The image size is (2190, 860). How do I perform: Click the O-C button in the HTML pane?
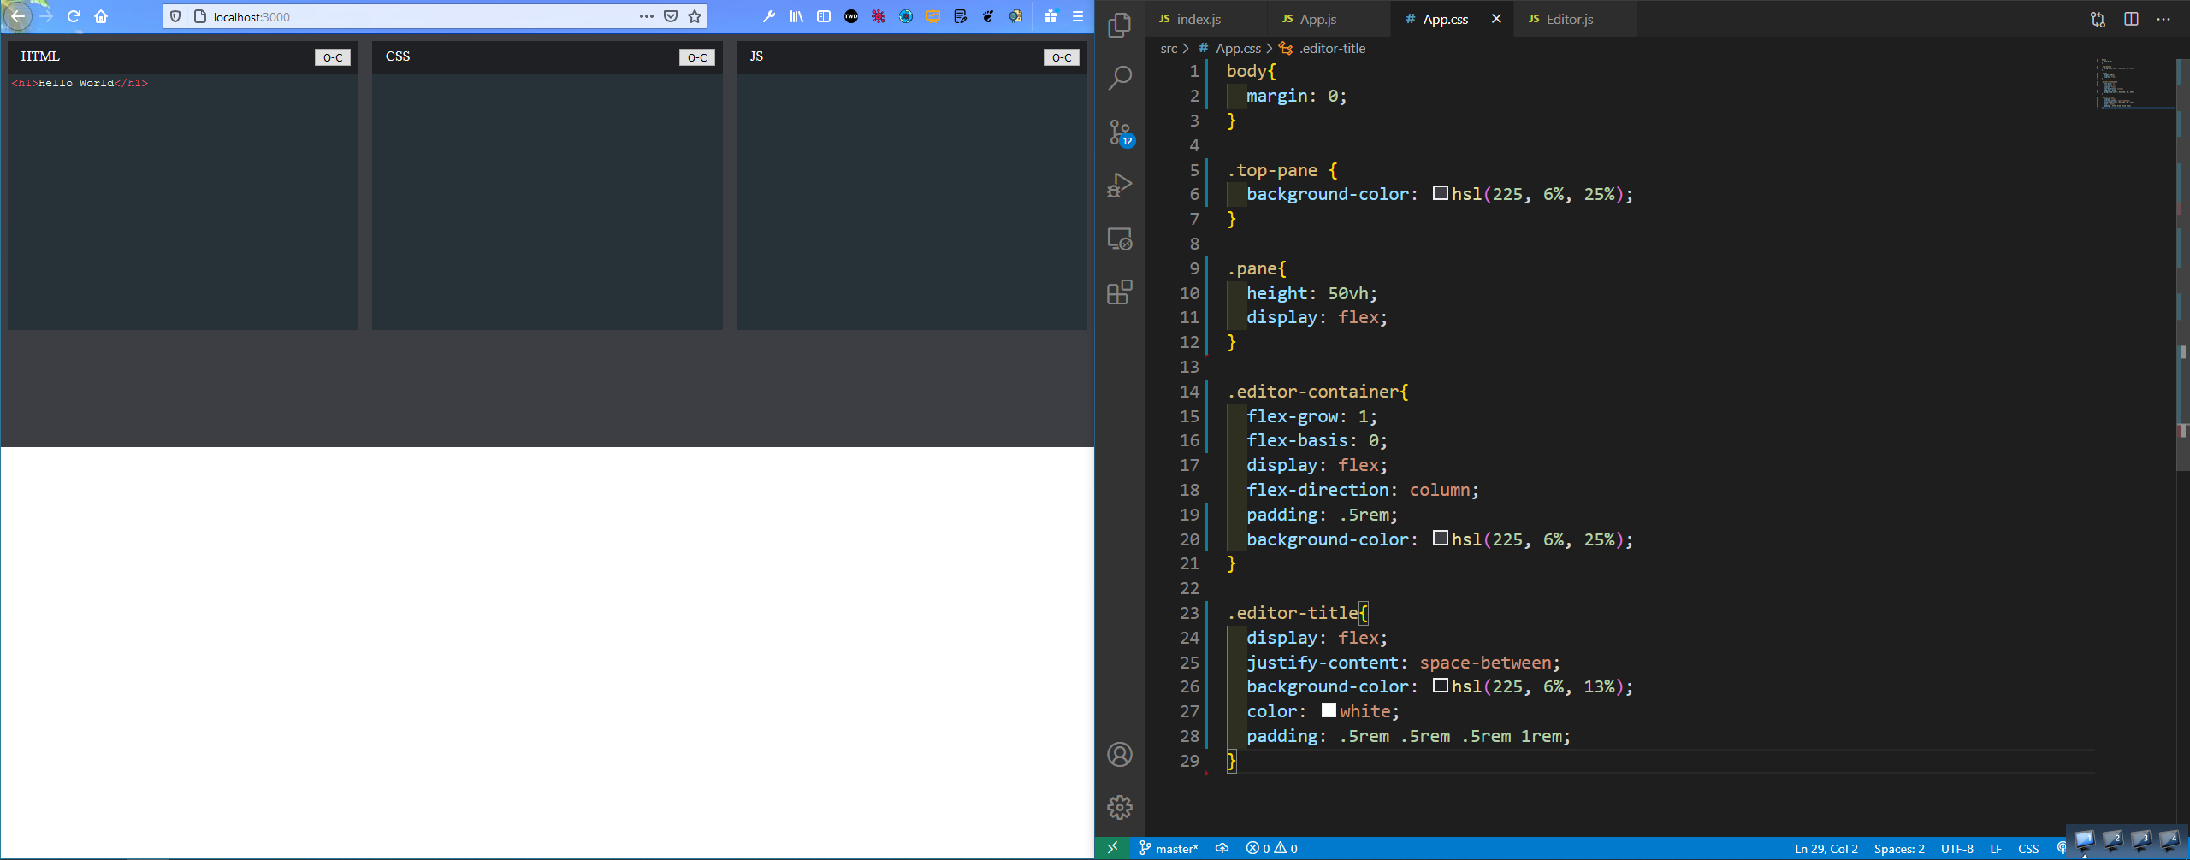click(x=333, y=57)
